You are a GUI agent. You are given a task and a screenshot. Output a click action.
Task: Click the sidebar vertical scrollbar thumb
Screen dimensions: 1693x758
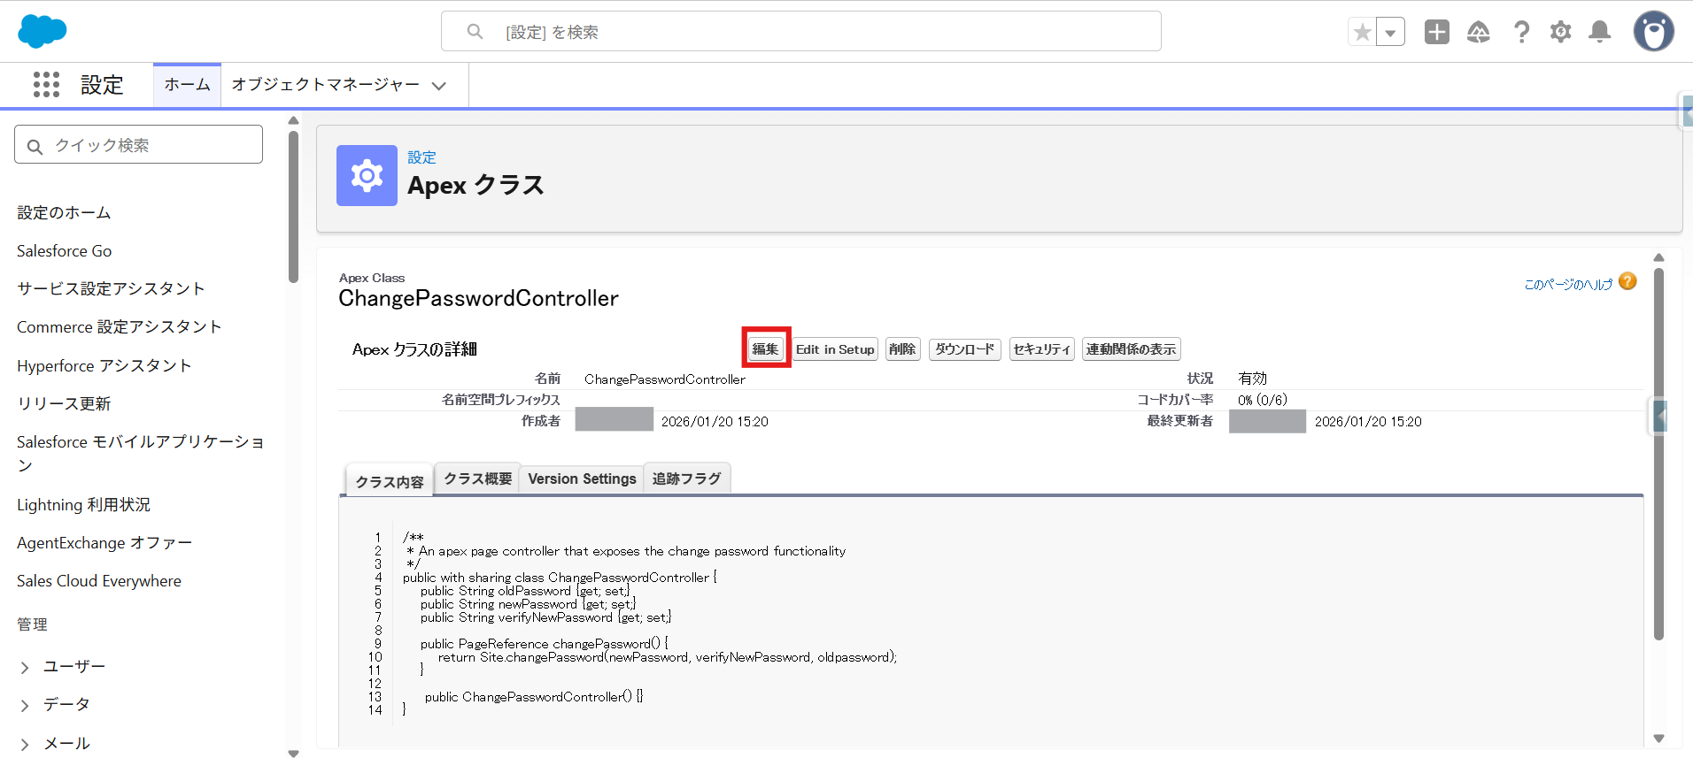click(x=293, y=207)
